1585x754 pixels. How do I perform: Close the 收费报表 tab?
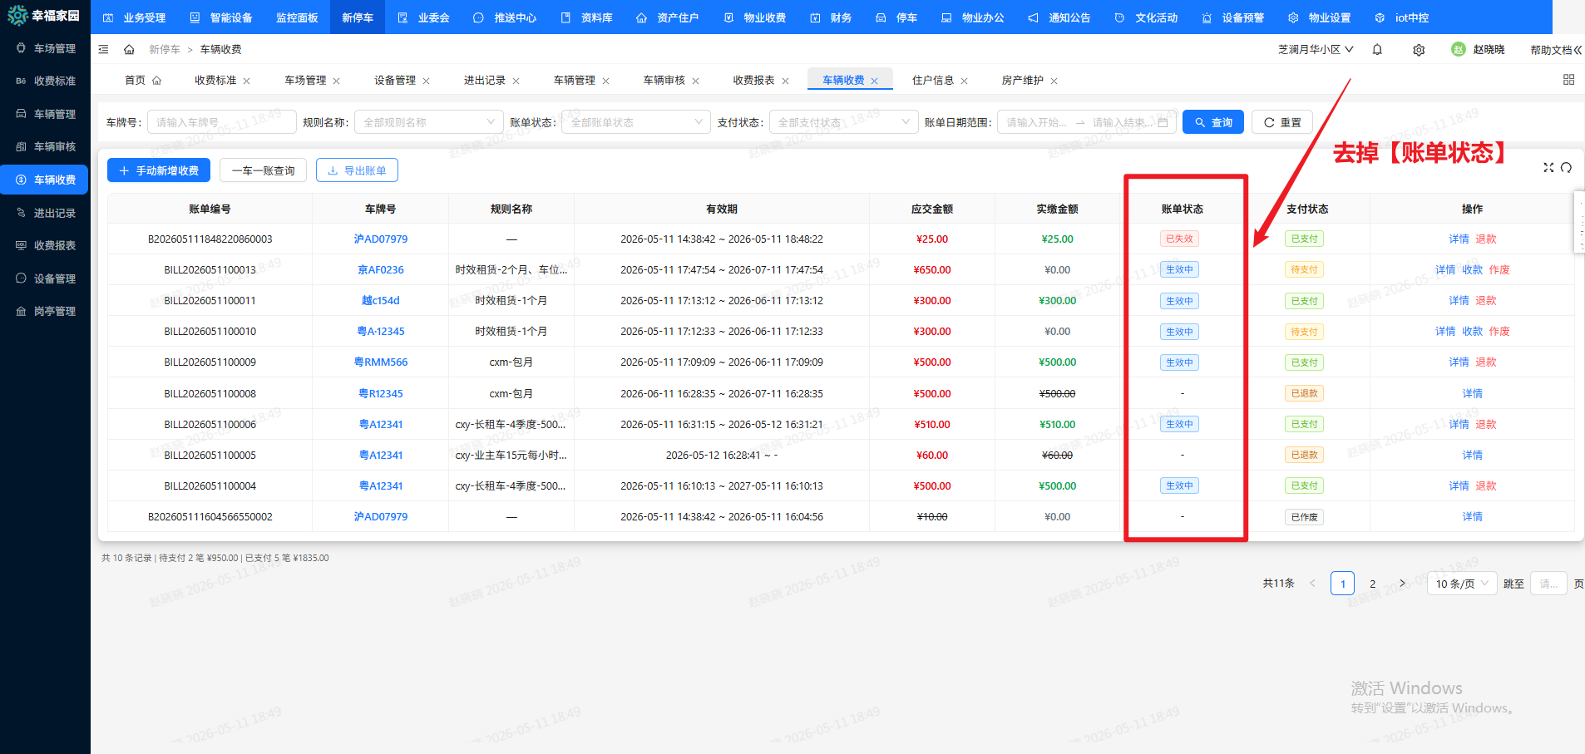click(786, 81)
